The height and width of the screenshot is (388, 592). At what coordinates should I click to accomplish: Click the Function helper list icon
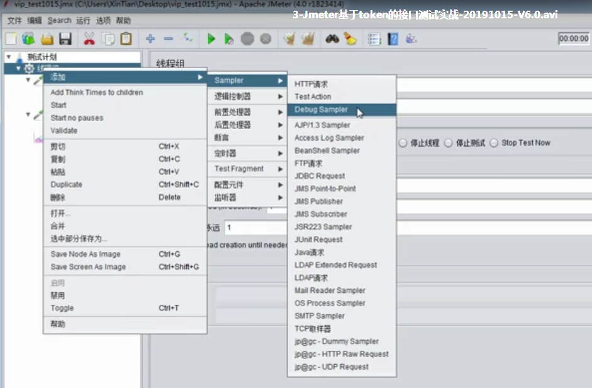374,39
